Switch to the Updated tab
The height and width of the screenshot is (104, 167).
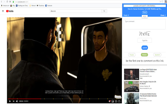point(157,55)
